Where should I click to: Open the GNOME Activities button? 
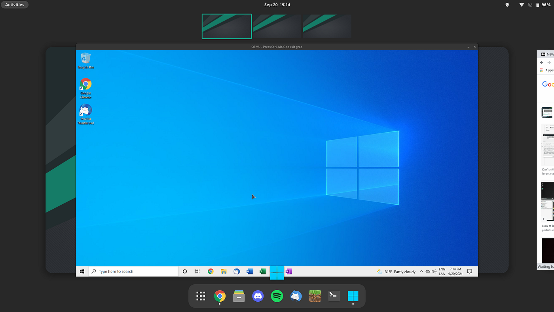point(15,5)
